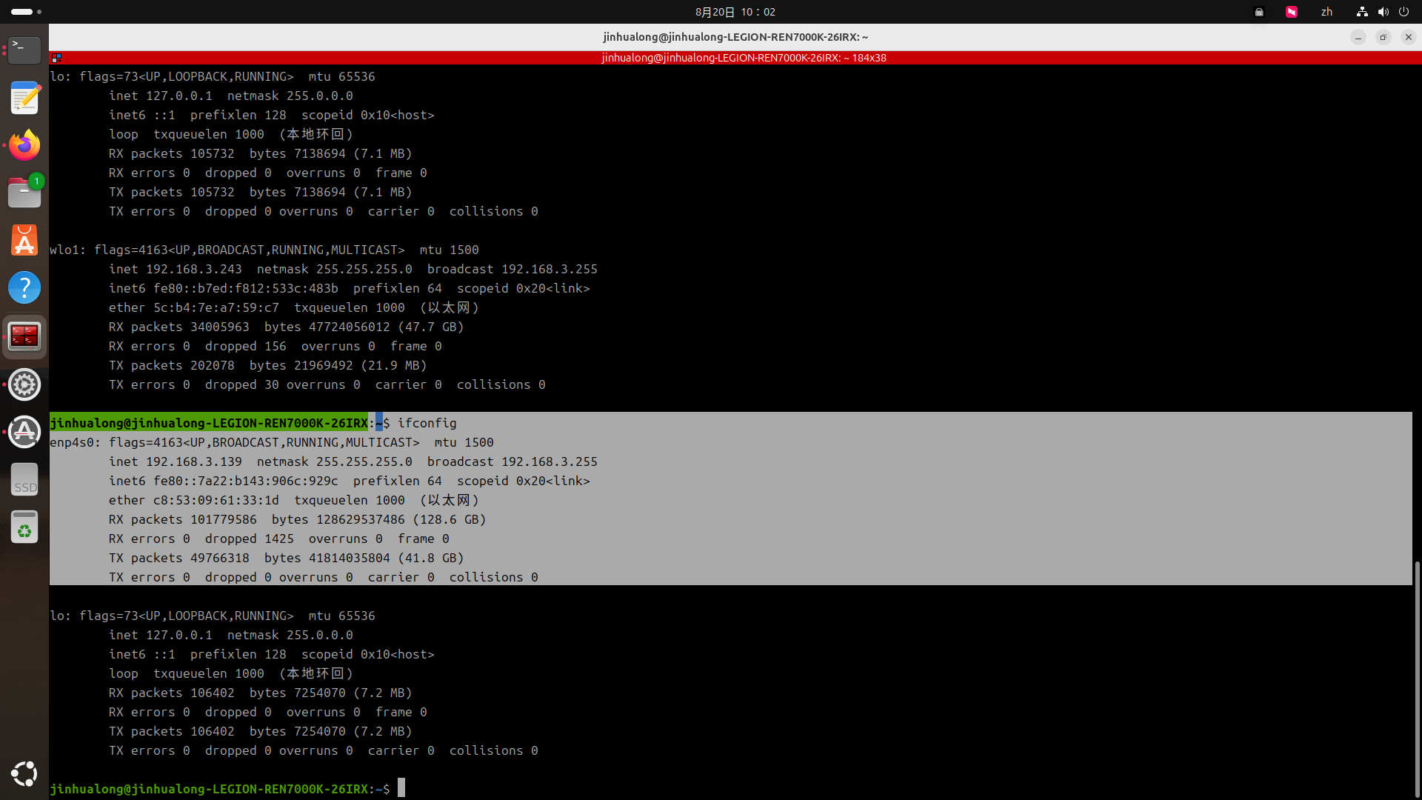Open the zh input language menu
Image resolution: width=1422 pixels, height=800 pixels.
[1326, 12]
